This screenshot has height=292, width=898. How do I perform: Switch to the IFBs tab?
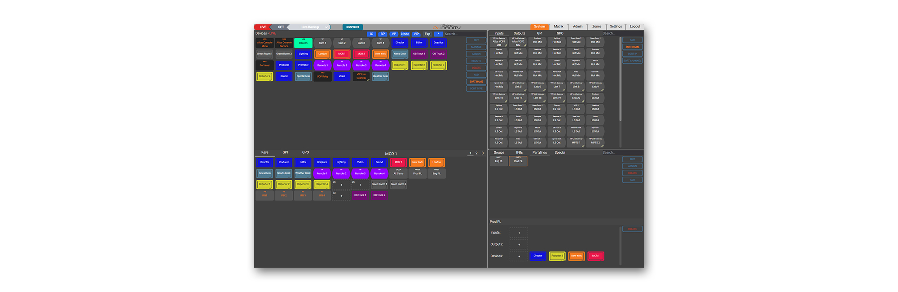point(519,153)
